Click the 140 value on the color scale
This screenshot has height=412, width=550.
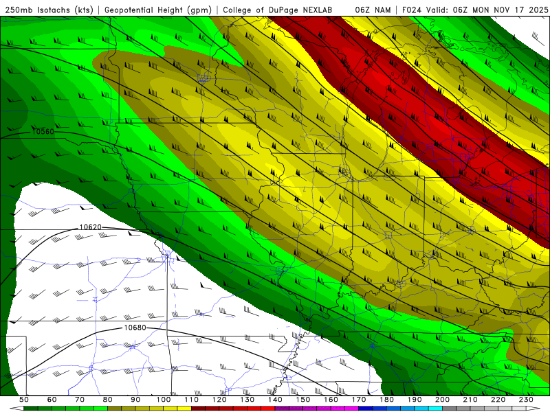[275, 400]
